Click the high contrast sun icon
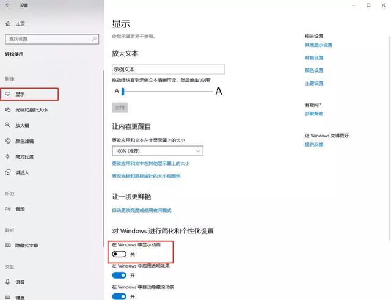 click(8, 156)
